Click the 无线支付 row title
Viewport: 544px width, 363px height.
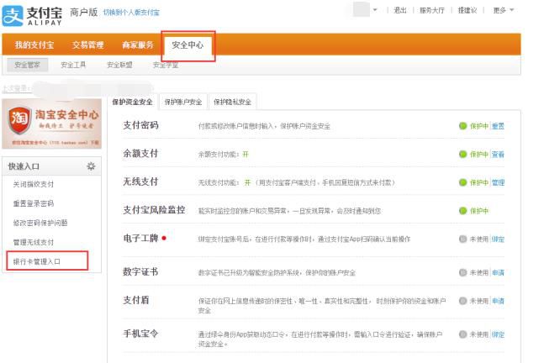[140, 181]
